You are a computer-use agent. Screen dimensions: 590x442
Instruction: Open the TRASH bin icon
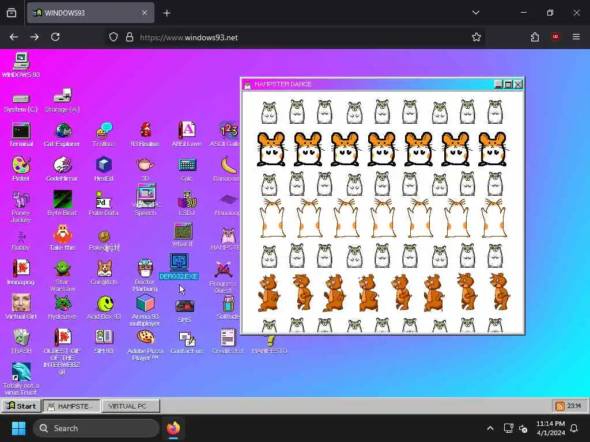tap(21, 342)
